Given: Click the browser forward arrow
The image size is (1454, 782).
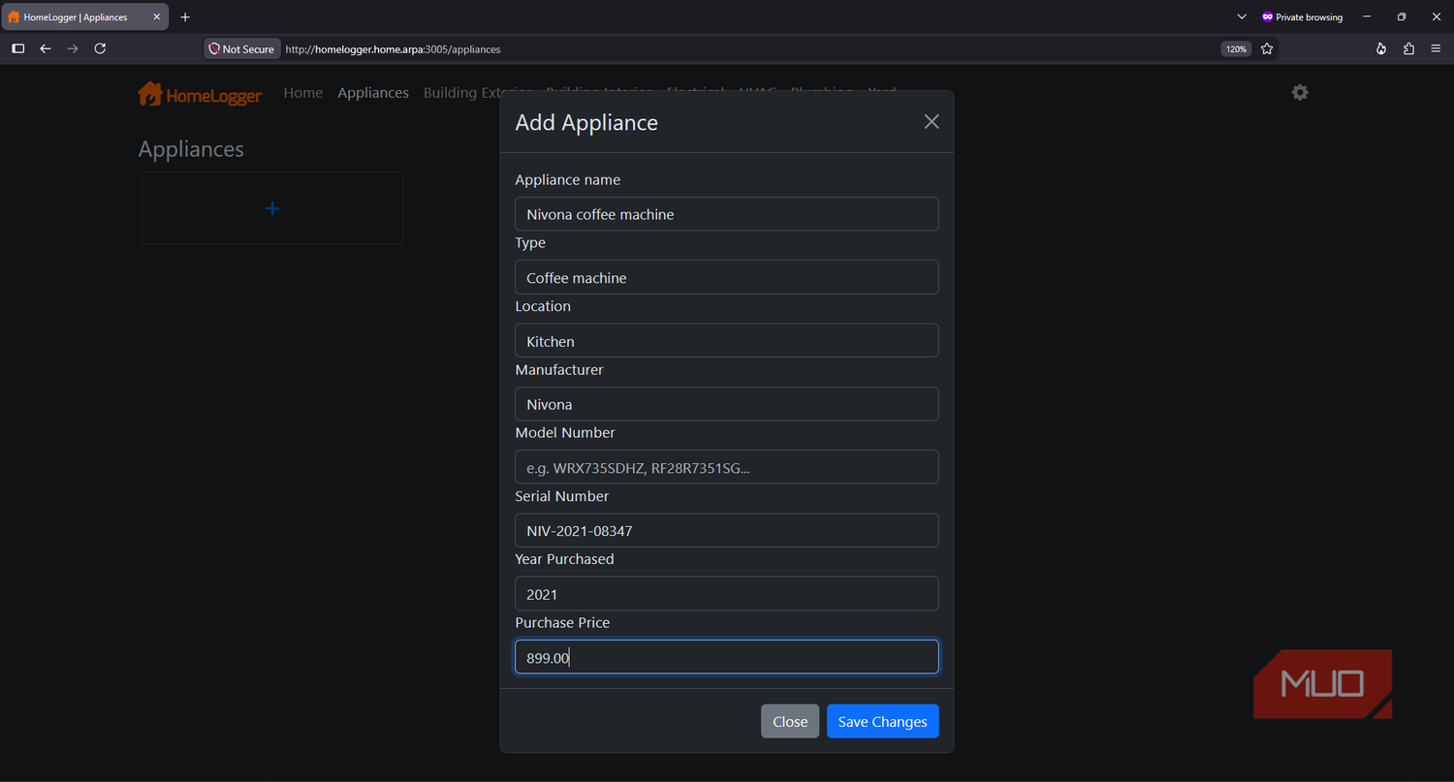Looking at the screenshot, I should 73,48.
